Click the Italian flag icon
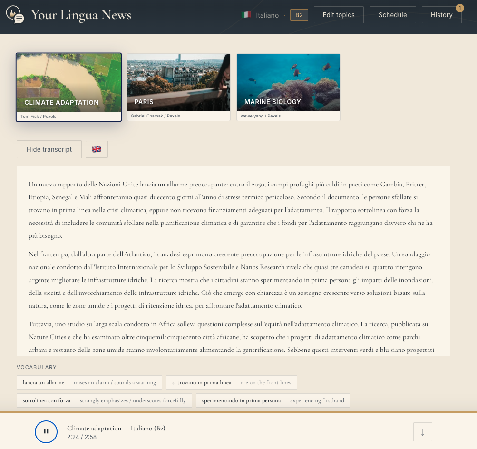The height and width of the screenshot is (449, 477). [246, 15]
